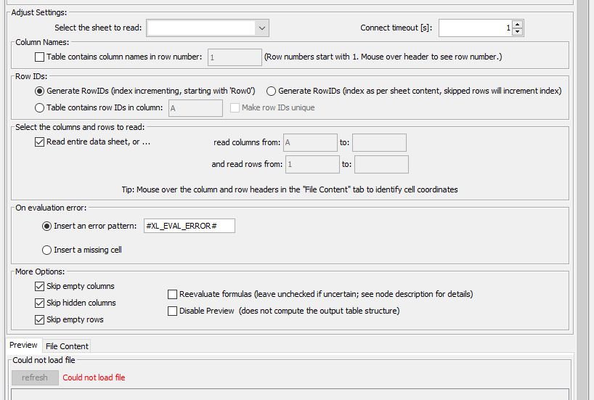594x400 pixels.
Task: Select Generate RowIDs as per sheet content
Action: point(271,91)
